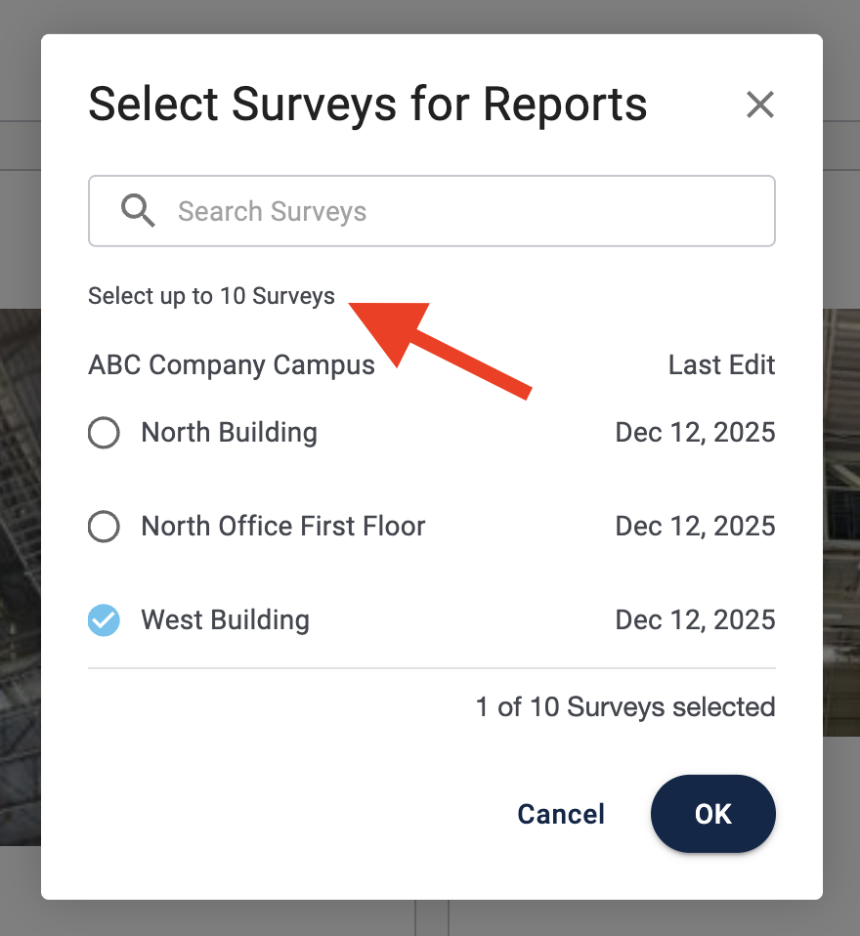Click the magnifier search icon

click(x=138, y=210)
